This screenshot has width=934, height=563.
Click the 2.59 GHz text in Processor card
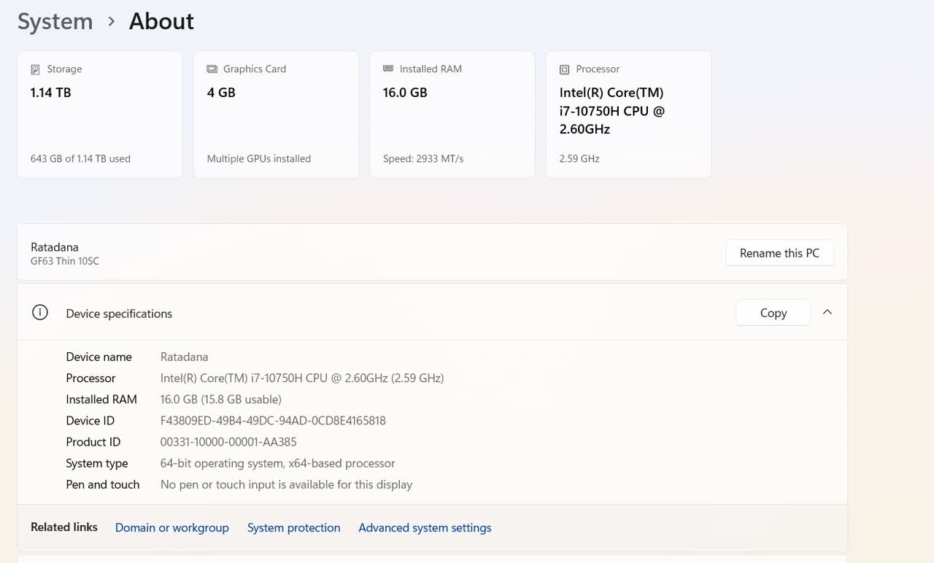579,159
